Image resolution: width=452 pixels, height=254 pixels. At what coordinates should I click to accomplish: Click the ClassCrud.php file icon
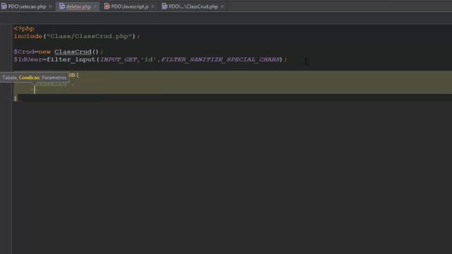coord(165,6)
